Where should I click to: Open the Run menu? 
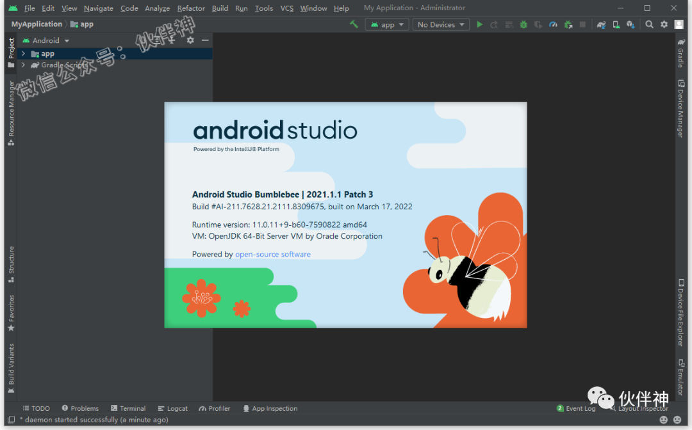click(242, 8)
